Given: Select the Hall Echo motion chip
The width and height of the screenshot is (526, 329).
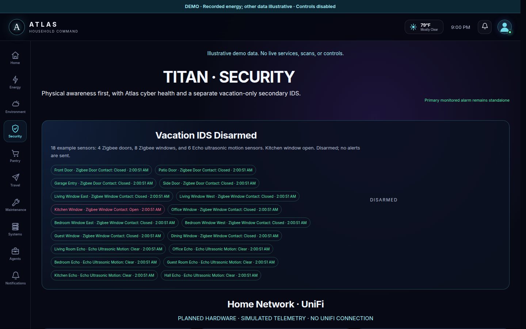Looking at the screenshot, I should pos(211,275).
